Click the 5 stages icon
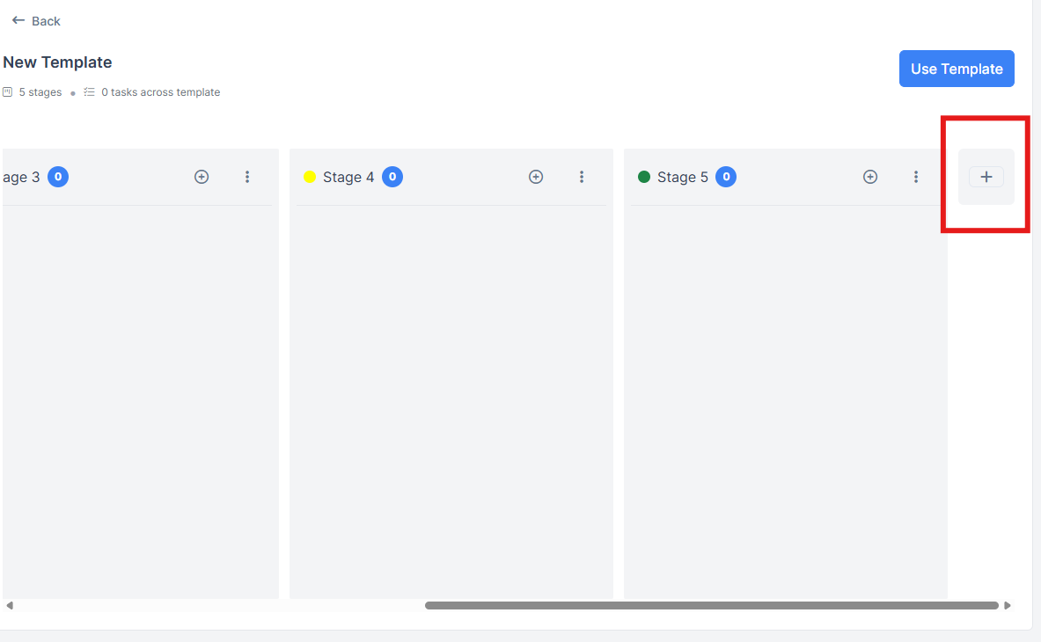The width and height of the screenshot is (1041, 642). (7, 92)
